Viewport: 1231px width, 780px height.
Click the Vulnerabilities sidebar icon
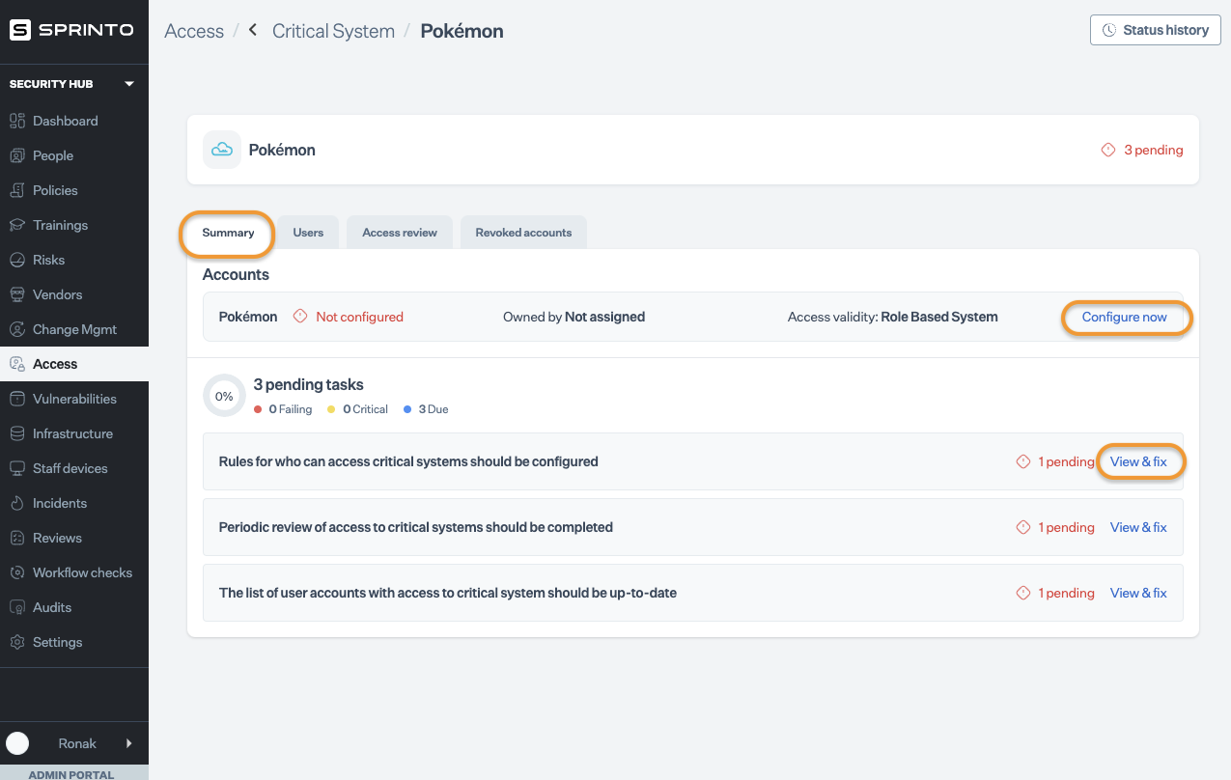(x=16, y=399)
